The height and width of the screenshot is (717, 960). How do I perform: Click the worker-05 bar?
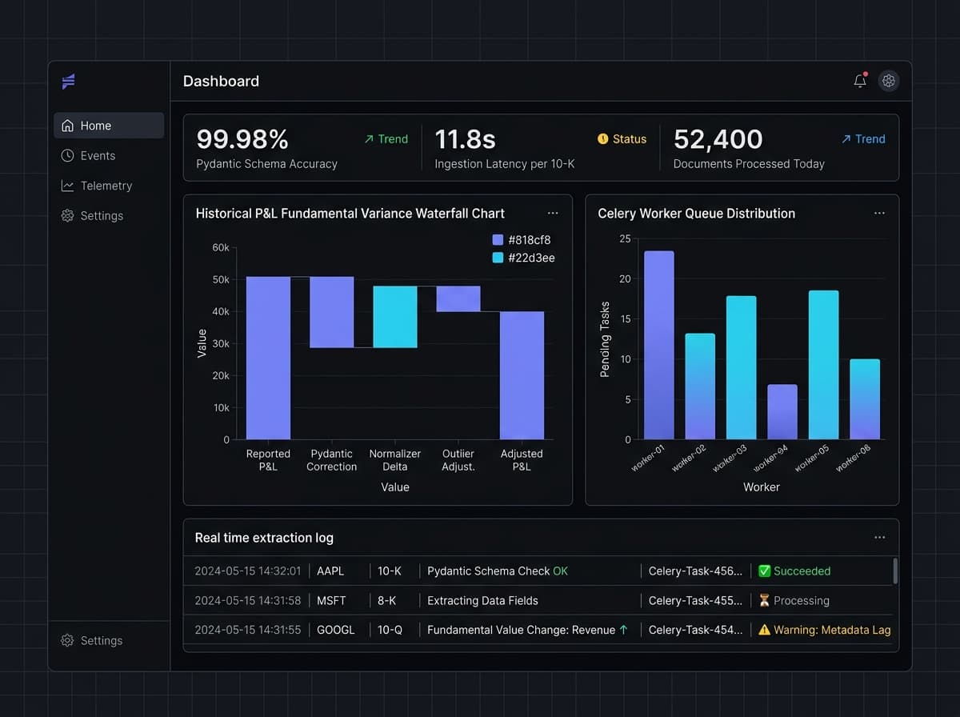point(824,365)
